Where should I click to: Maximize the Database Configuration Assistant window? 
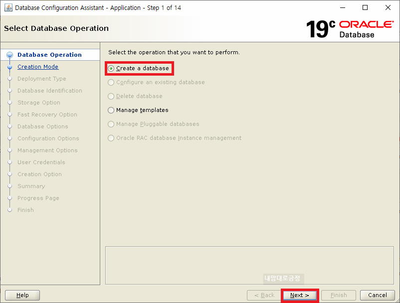(365, 7)
